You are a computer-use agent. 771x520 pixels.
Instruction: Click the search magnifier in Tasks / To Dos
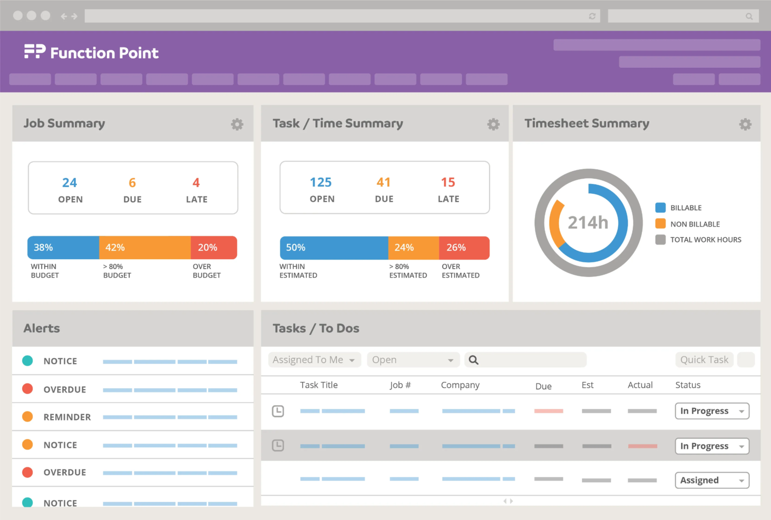point(473,360)
